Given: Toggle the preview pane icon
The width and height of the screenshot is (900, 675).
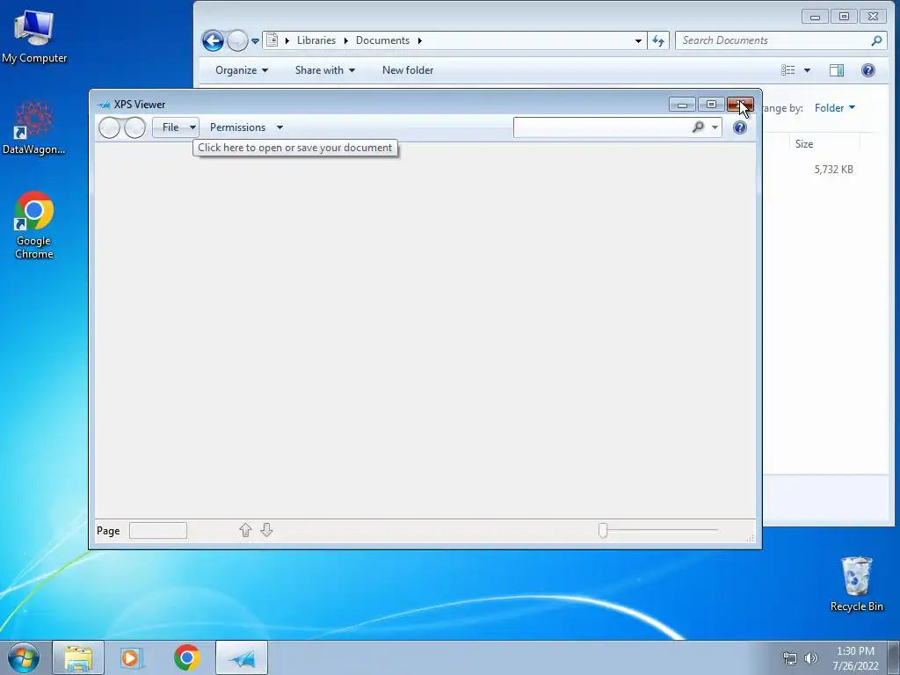Looking at the screenshot, I should tap(837, 70).
